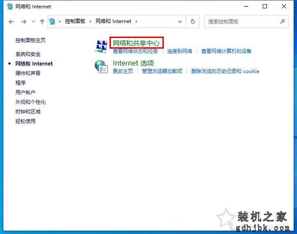The image size is (297, 234).
Task: Open address bar history dropdown
Action: (180, 22)
